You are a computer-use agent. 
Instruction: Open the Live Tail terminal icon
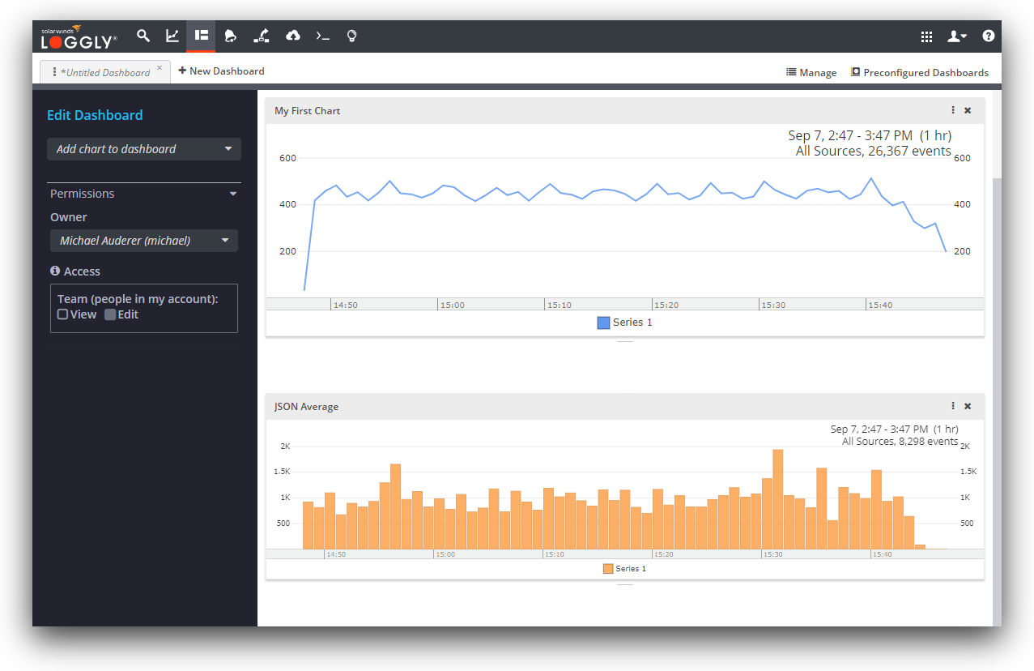pyautogui.click(x=322, y=36)
